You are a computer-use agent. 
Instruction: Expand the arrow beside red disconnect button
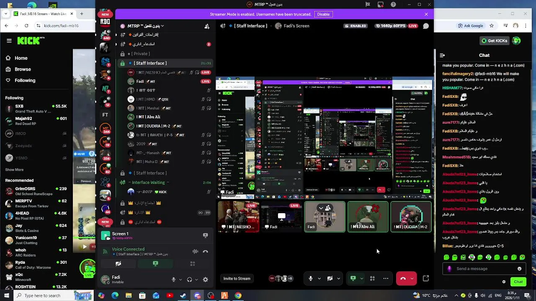(412, 278)
